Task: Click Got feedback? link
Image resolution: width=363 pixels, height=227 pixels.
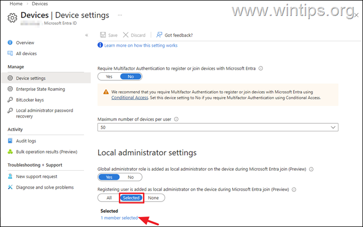Action: 178,35
